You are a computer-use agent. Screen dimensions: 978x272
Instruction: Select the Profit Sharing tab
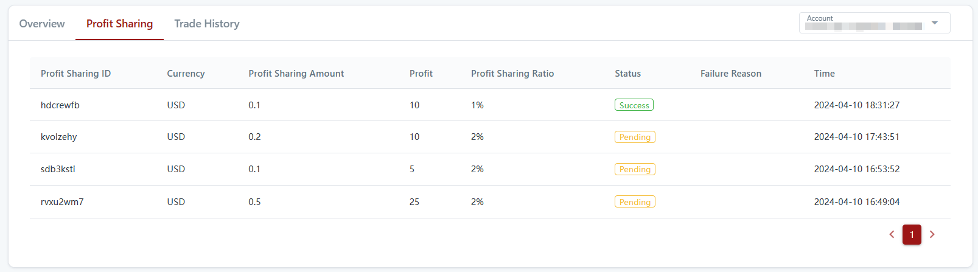pos(119,24)
